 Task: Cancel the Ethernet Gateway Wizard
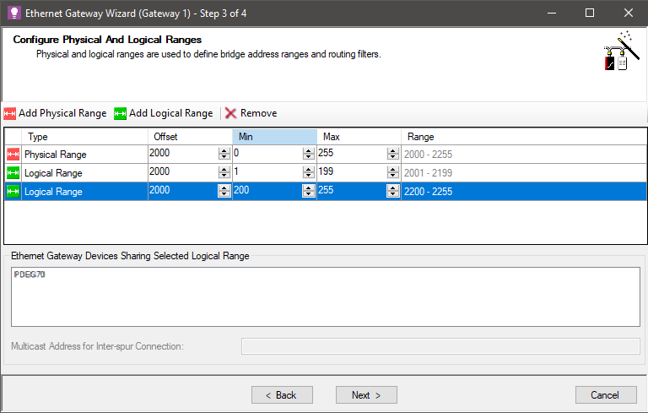(x=606, y=394)
